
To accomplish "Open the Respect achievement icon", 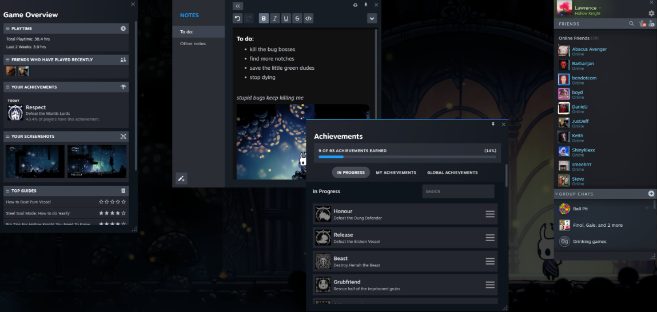I will coord(15,113).
